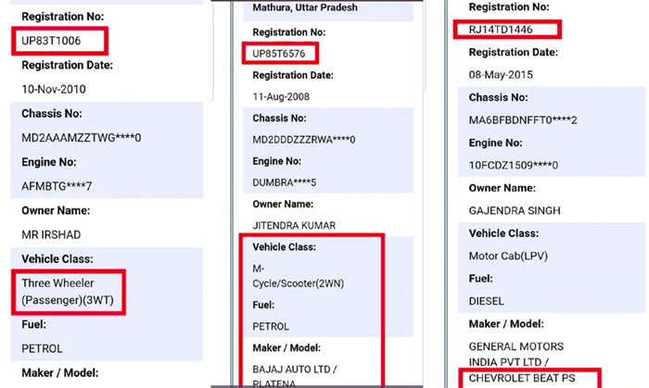The image size is (649, 388).
Task: Click owner name MR IRSHAD
Action: click(x=51, y=234)
